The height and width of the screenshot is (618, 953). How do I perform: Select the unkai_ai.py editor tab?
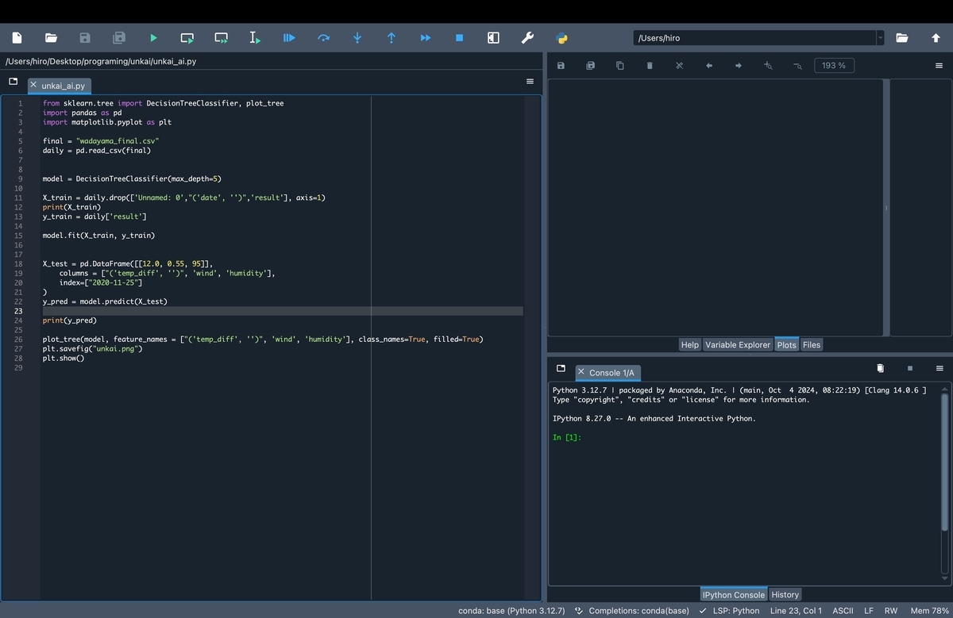(x=60, y=85)
